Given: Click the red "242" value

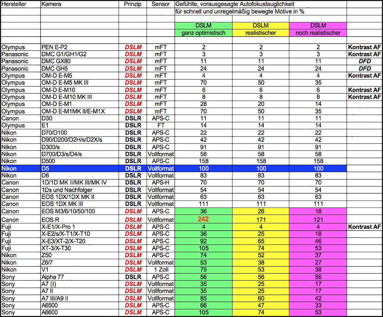Looking at the screenshot, I should pos(203,219).
